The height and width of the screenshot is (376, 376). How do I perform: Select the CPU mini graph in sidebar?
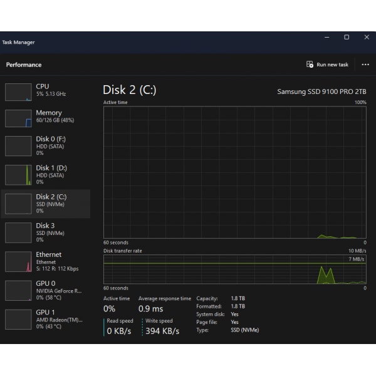click(18, 92)
